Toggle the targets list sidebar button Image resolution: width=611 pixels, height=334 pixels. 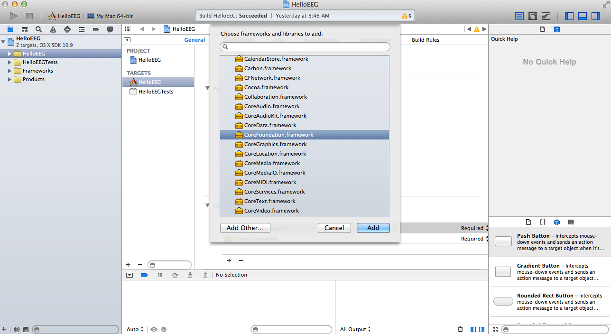pyautogui.click(x=127, y=40)
